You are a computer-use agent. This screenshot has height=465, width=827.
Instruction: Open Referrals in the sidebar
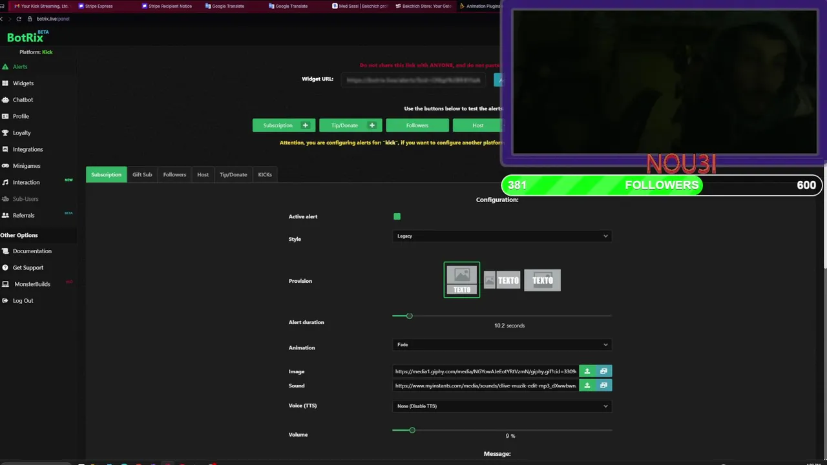[23, 215]
